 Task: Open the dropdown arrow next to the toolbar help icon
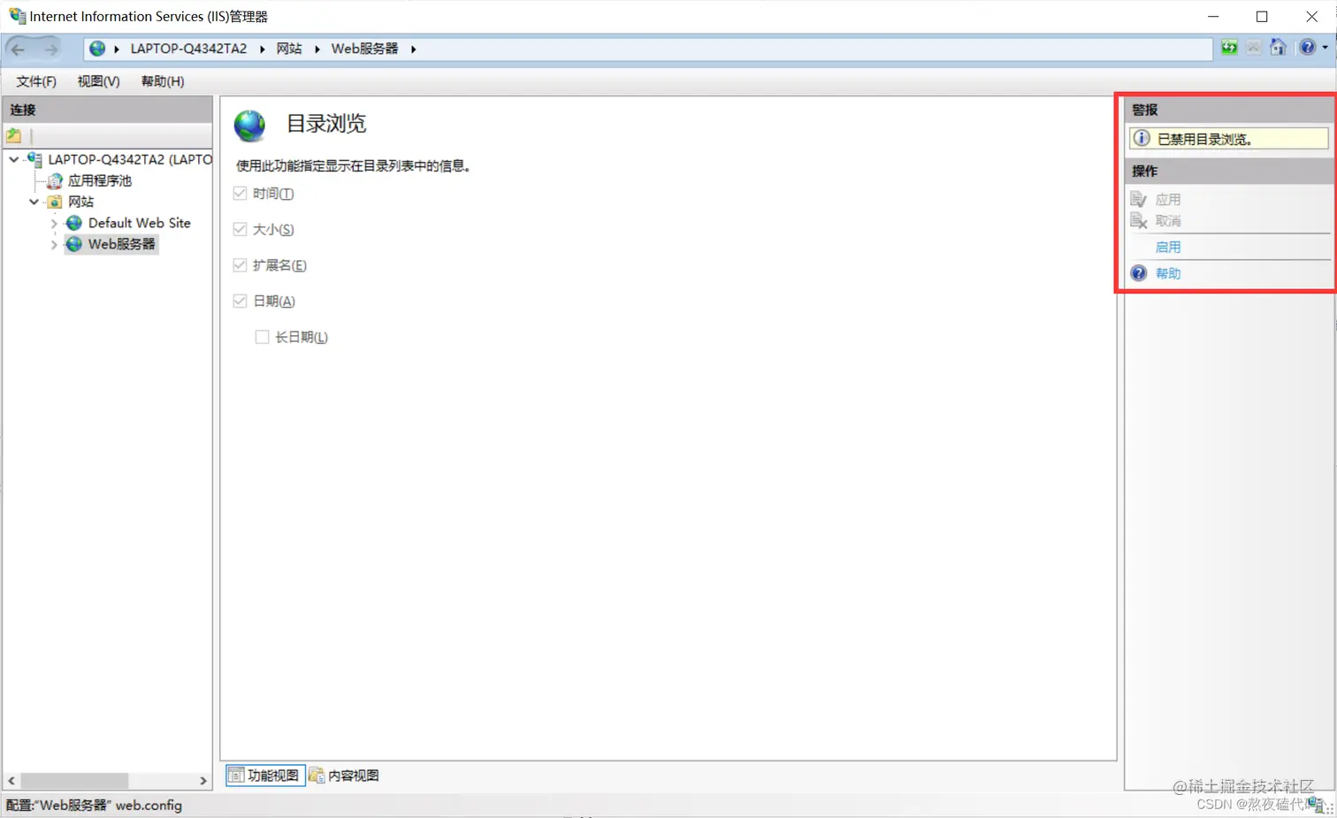[1325, 48]
